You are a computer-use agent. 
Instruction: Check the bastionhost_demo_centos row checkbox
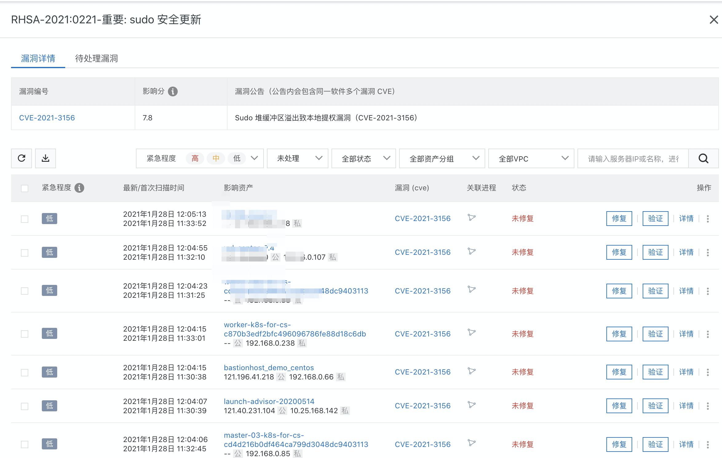pos(25,372)
